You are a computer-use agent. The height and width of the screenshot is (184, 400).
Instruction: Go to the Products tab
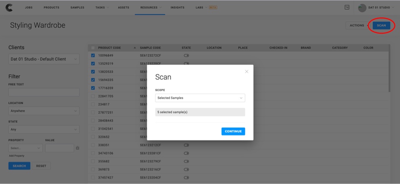click(x=51, y=8)
